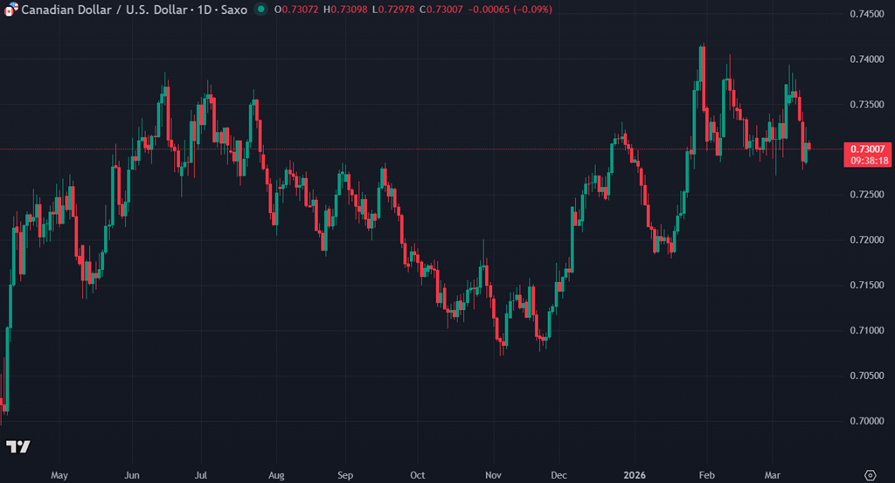
Task: Click the CAD/USD currency flag icon
Action: pos(10,10)
